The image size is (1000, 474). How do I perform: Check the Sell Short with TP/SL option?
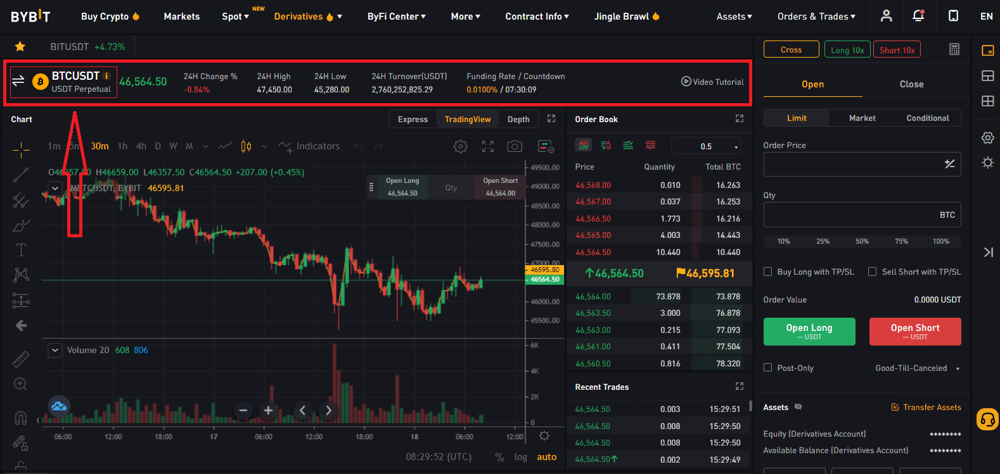873,271
